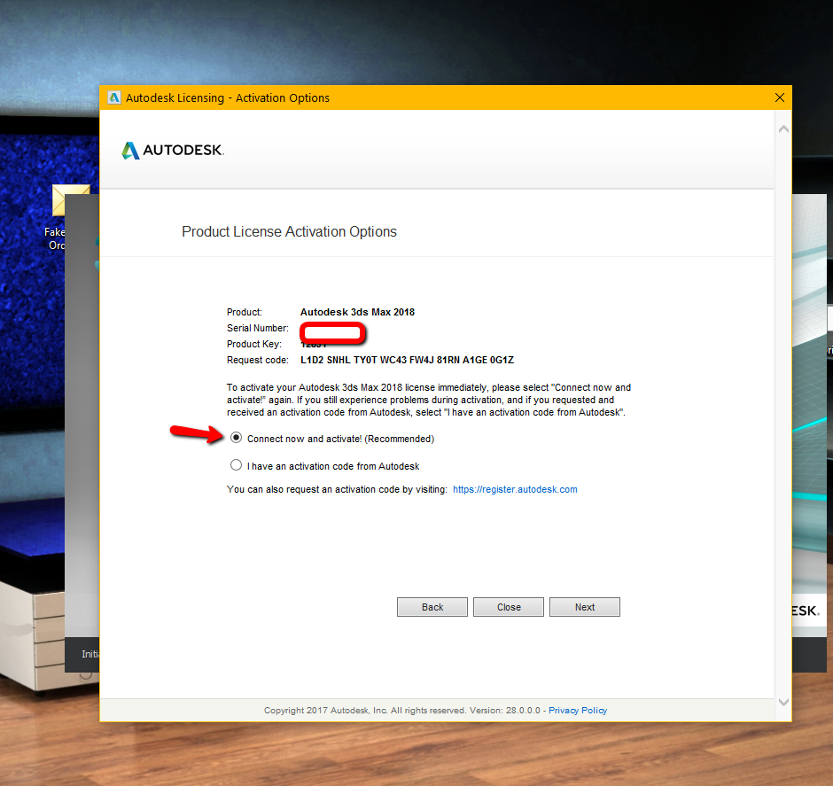Select Connect now and activate option
The width and height of the screenshot is (833, 786).
point(236,438)
